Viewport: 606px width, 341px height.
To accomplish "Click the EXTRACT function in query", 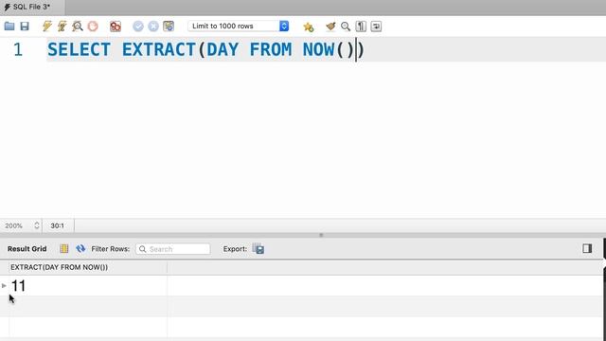I will pos(159,49).
